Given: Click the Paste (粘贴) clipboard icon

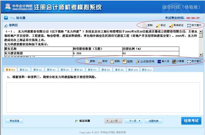Looking at the screenshot, I should click(x=112, y=61).
